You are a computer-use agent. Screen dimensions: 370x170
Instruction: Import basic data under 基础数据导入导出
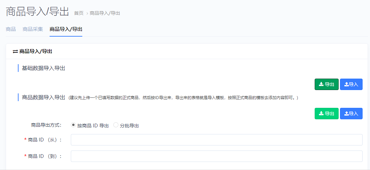coord(351,84)
